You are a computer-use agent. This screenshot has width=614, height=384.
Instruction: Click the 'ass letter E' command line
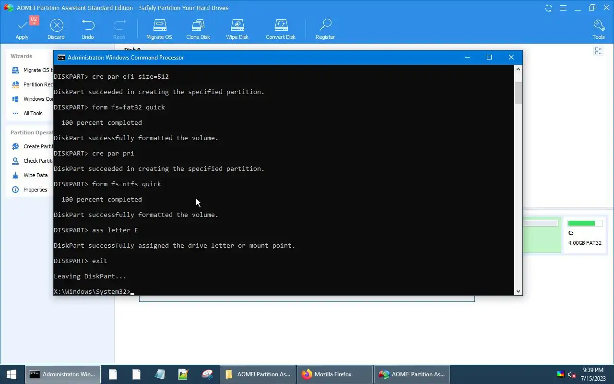pos(96,230)
